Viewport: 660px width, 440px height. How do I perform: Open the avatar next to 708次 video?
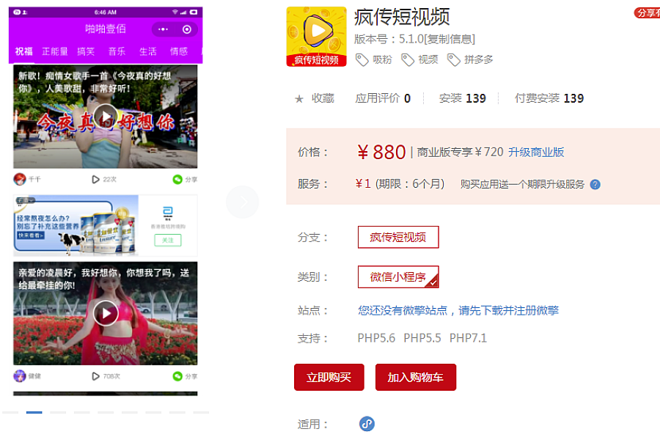[19, 376]
